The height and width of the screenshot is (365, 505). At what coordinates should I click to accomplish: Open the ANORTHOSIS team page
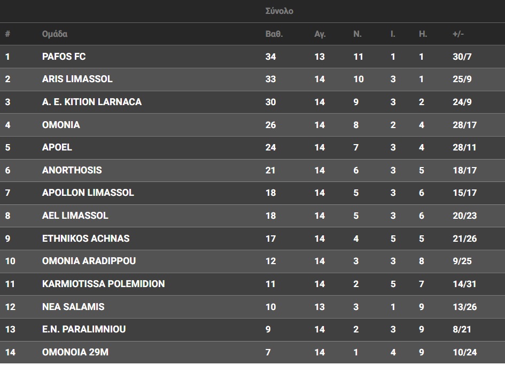click(x=72, y=170)
